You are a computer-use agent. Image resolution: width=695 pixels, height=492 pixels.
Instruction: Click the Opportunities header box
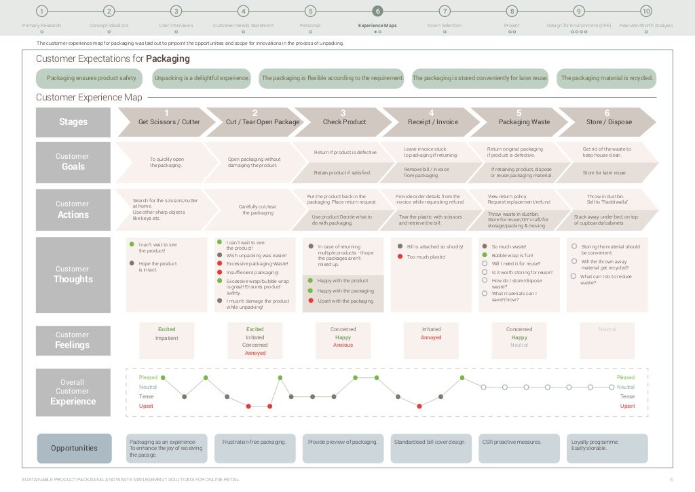[74, 448]
